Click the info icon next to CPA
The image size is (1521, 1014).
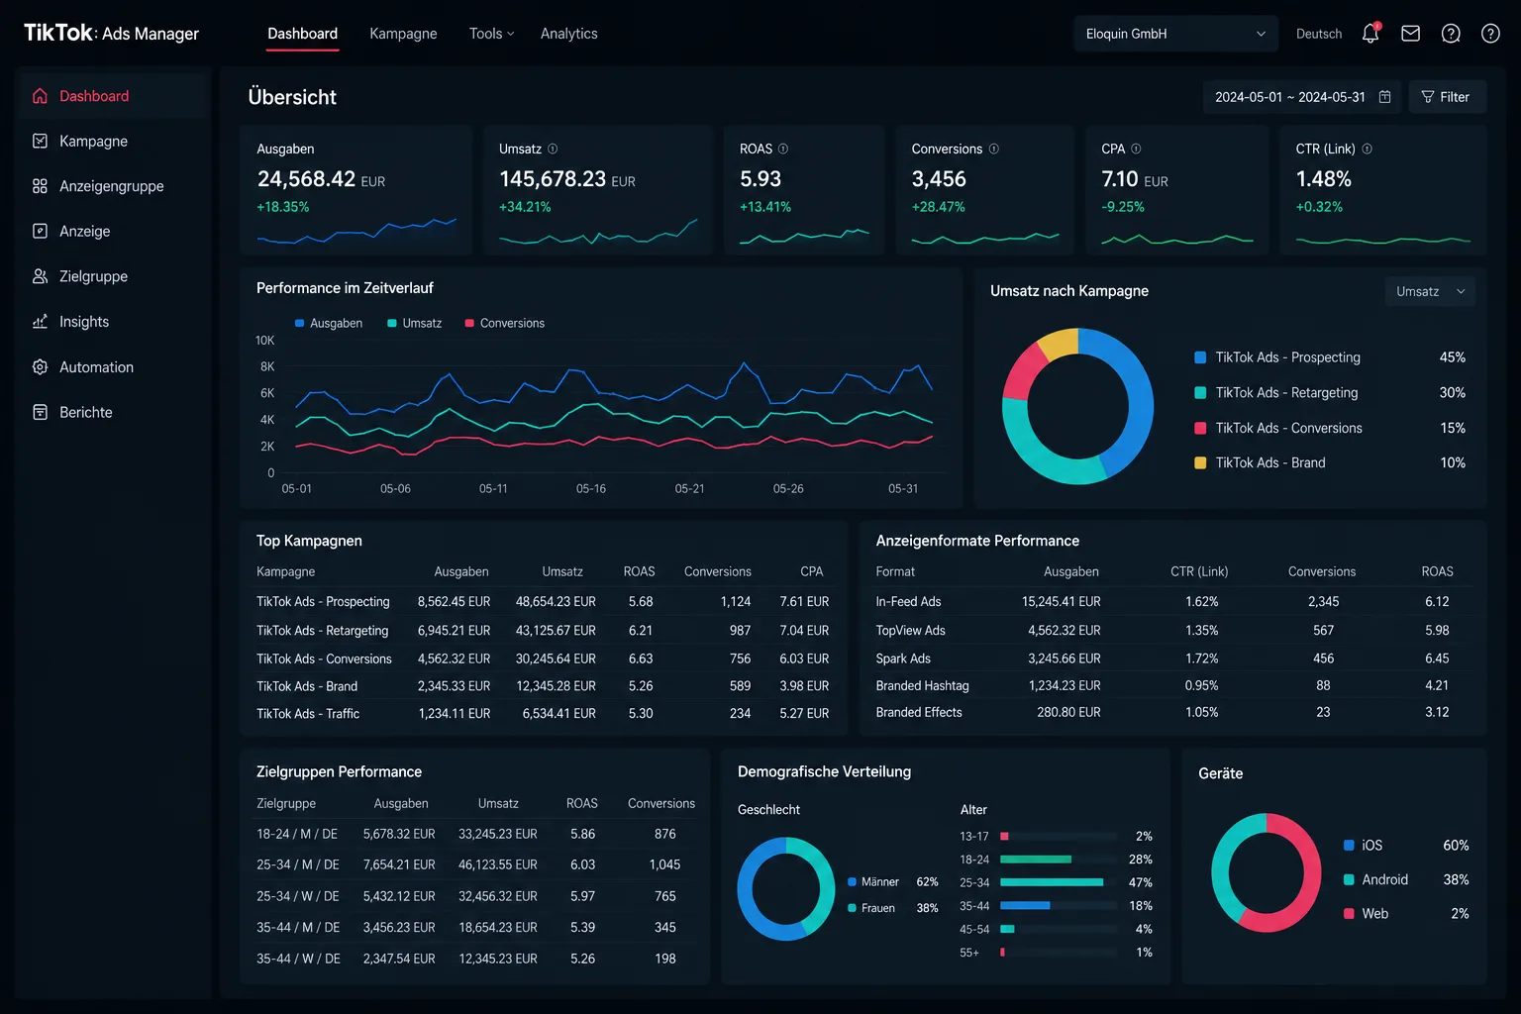[x=1136, y=149]
